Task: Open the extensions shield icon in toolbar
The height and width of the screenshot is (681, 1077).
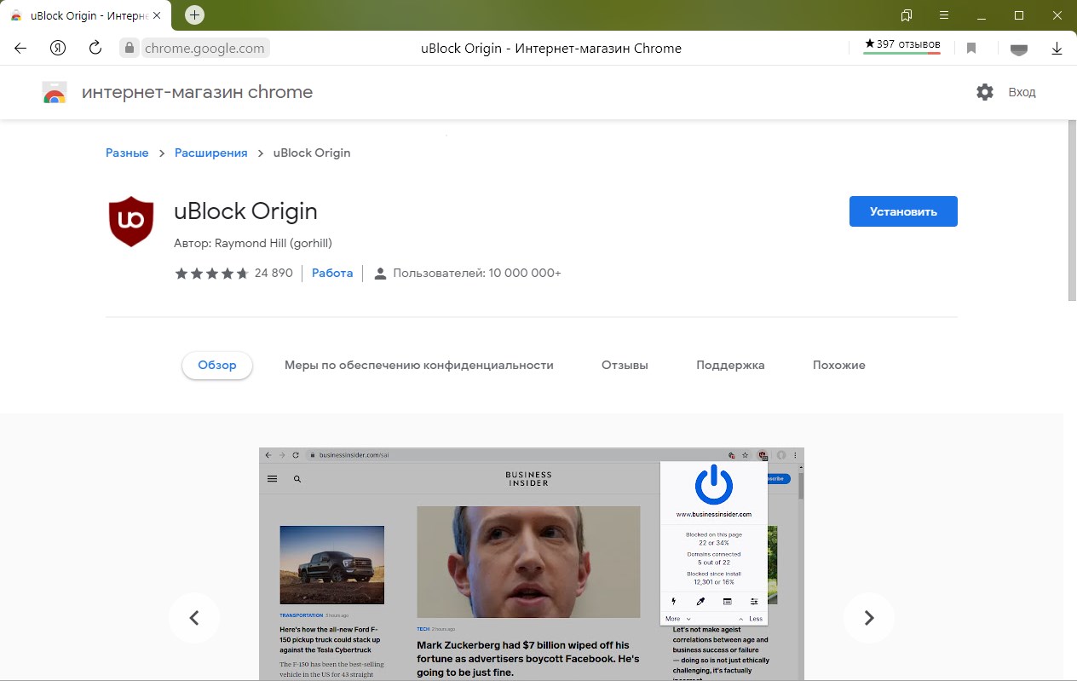Action: click(x=1018, y=49)
